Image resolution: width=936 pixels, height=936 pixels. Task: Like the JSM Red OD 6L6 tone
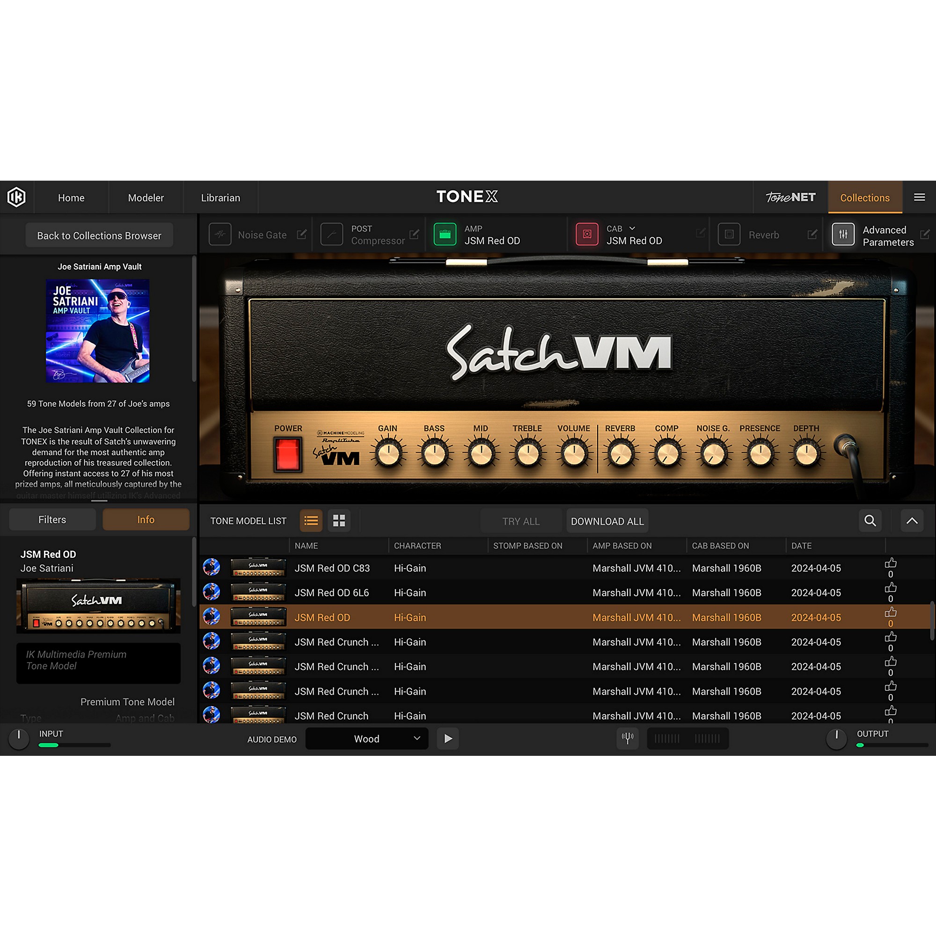click(891, 588)
